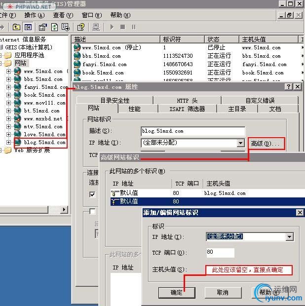Click the Refresh toolbar icon

click(x=54, y=27)
